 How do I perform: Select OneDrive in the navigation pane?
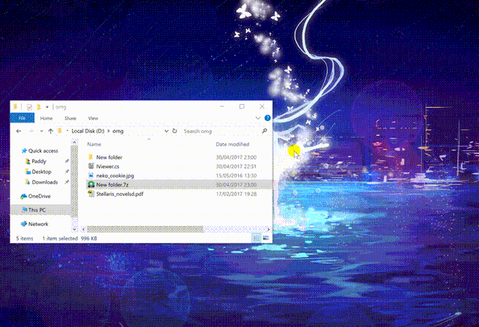[39, 196]
